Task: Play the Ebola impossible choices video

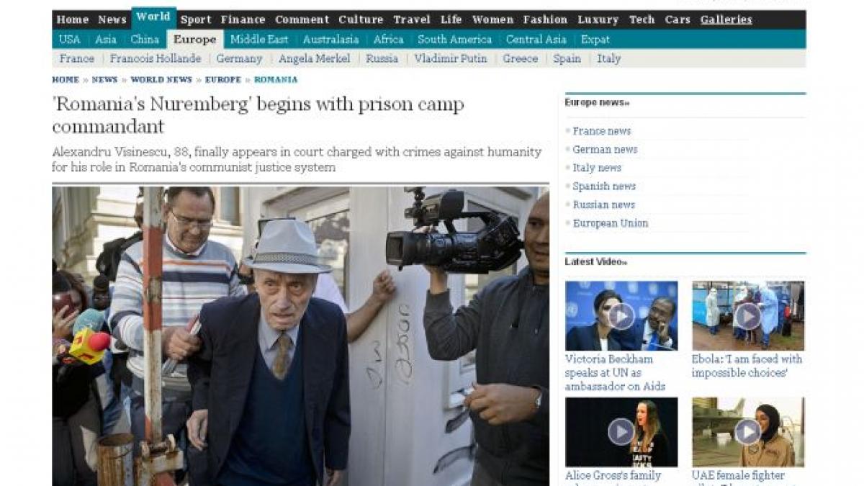Action: pyautogui.click(x=748, y=315)
